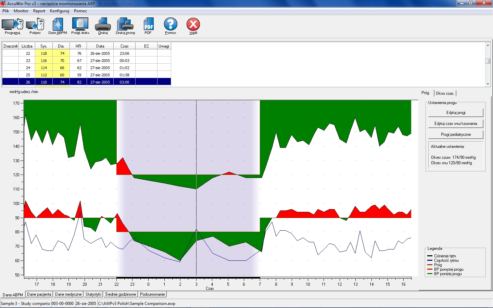Screen dimensions: 493x308
Task: Open the Dane pacjenta tab
Action: (39, 294)
